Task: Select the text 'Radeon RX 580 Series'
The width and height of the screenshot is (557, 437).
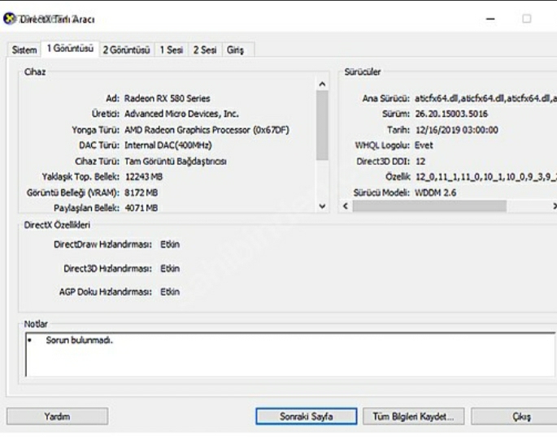Action: [x=167, y=98]
